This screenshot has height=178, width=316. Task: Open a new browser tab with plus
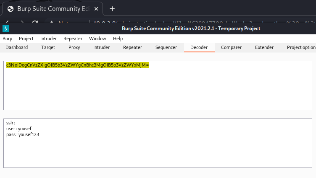pos(112,9)
